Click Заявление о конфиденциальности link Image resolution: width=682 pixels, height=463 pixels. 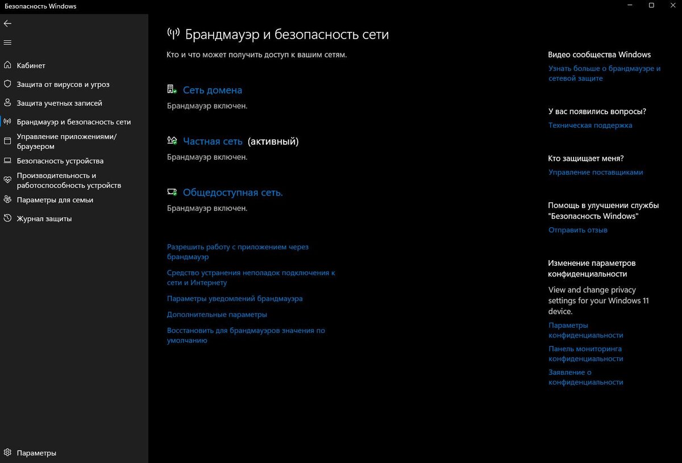point(585,377)
